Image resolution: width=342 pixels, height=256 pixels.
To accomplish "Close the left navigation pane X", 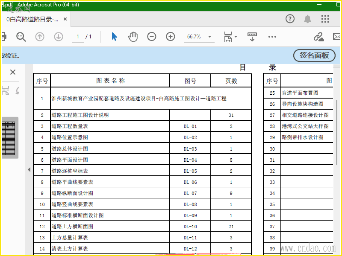I will (x=13, y=72).
